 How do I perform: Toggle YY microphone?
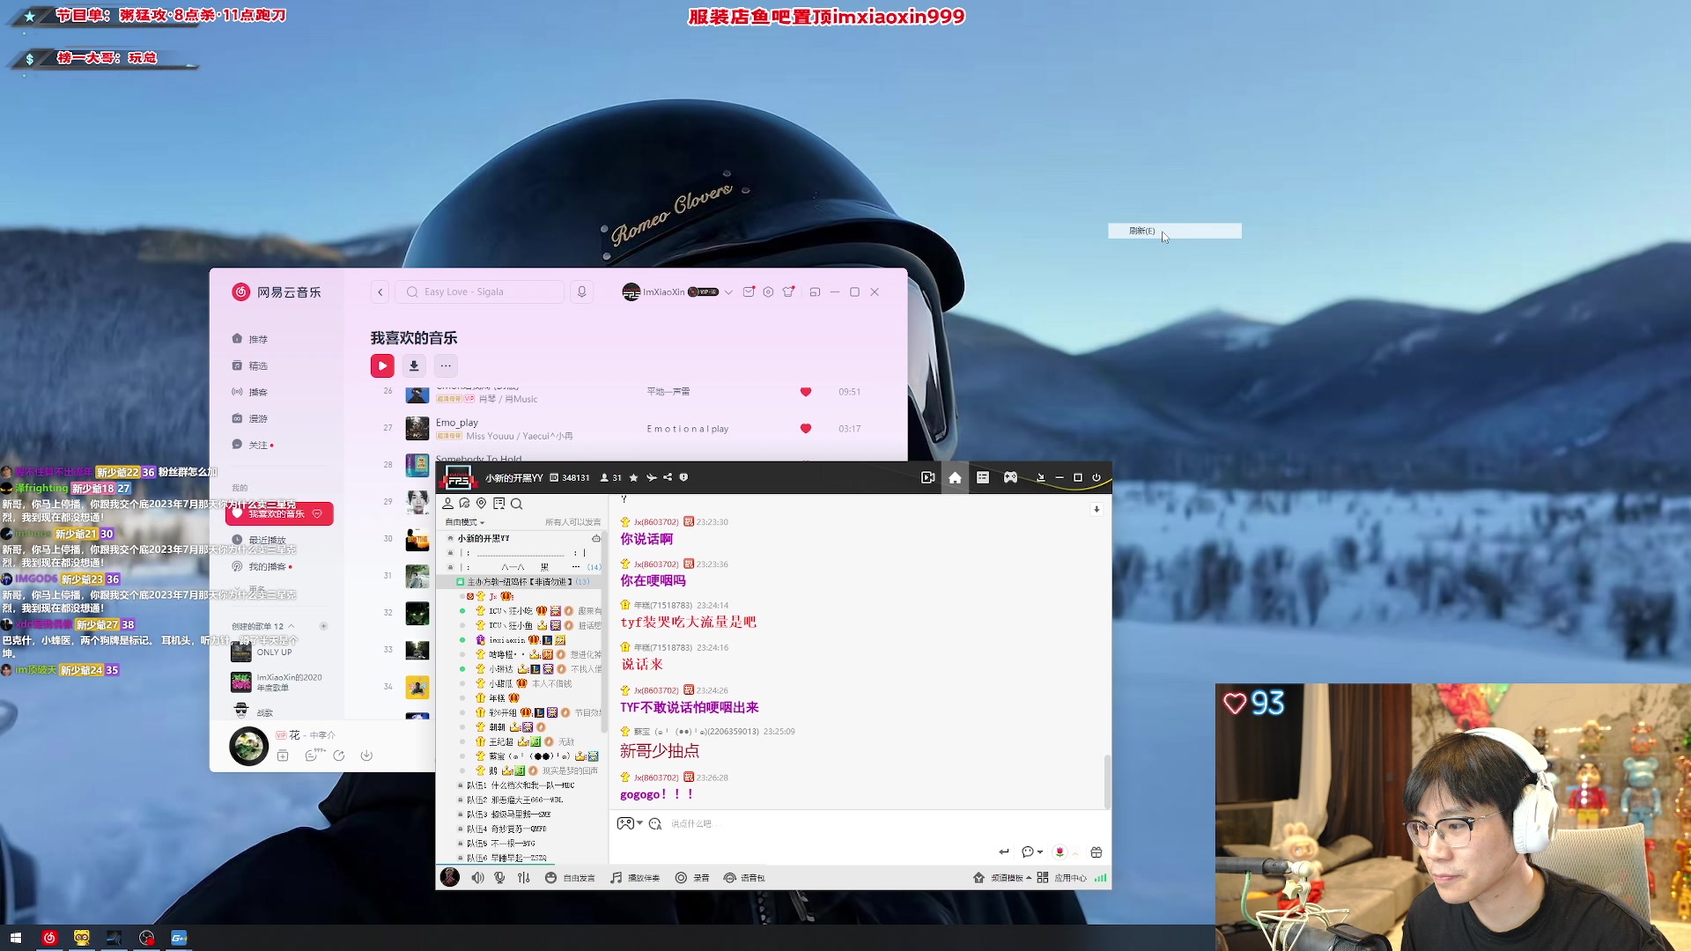pos(499,878)
